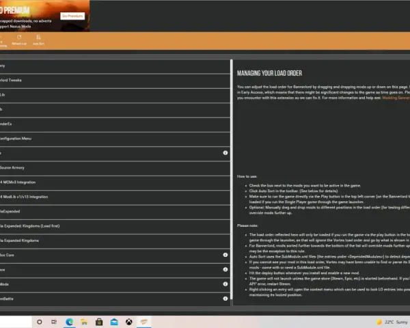
Task: Select the Tweaks load order entry
Action: tap(115, 81)
